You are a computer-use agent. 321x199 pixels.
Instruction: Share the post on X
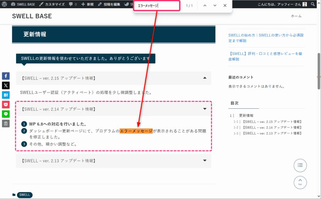coord(6,85)
